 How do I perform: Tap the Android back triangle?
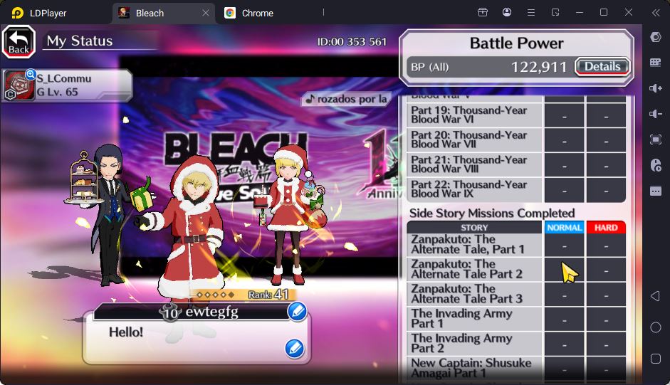(655, 296)
